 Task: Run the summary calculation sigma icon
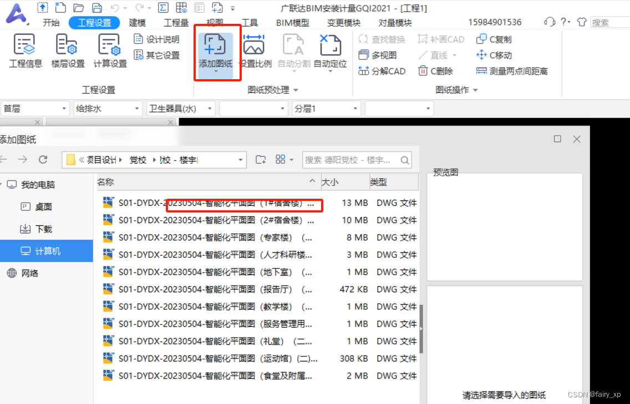(163, 7)
